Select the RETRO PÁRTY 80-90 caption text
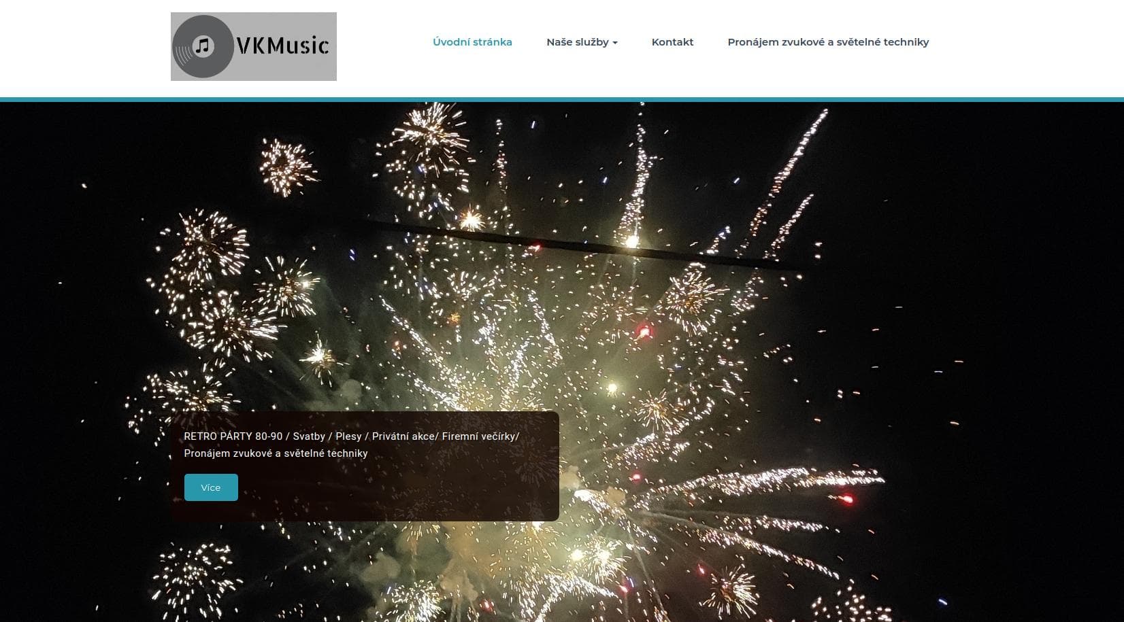The width and height of the screenshot is (1124, 622). click(233, 436)
